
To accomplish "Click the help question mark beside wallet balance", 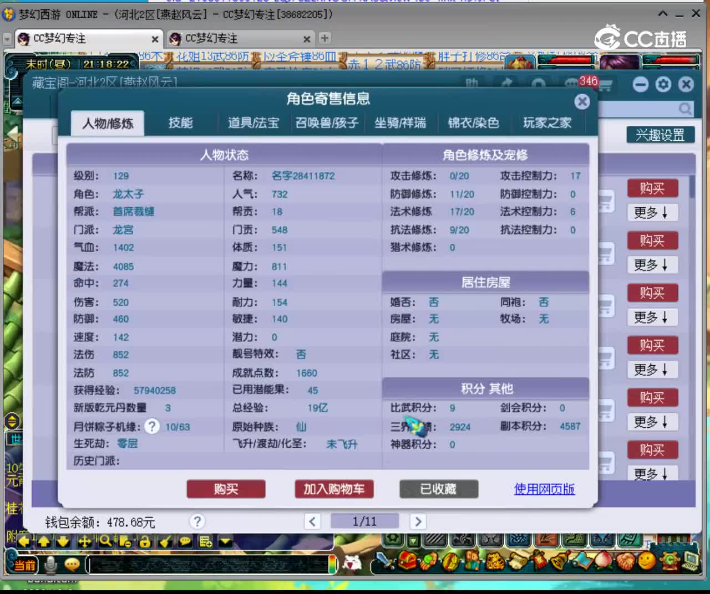I will [197, 521].
